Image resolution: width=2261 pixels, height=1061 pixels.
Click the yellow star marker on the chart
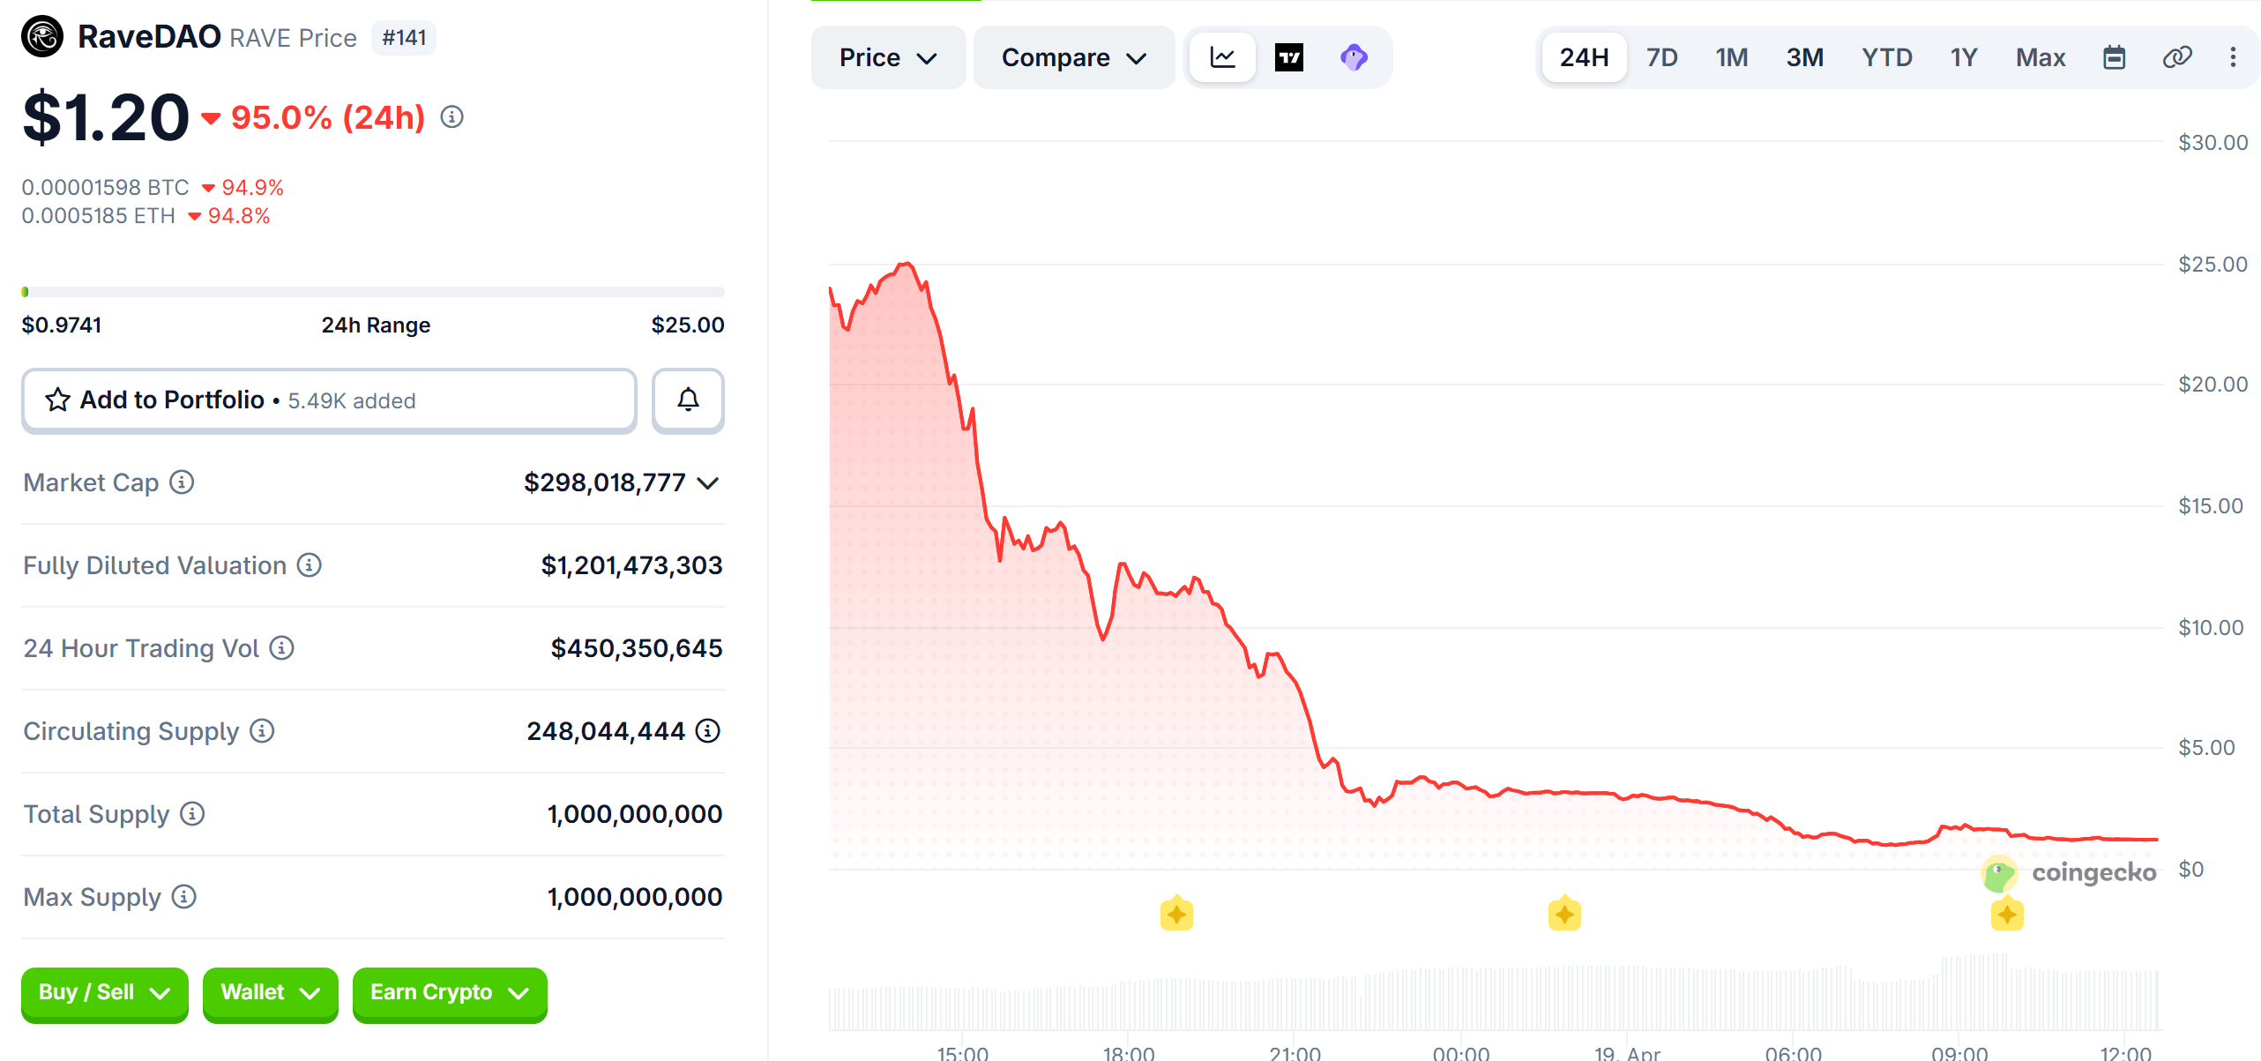tap(1175, 913)
